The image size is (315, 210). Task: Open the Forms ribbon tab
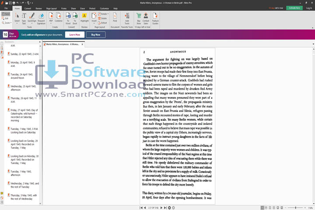[64, 8]
